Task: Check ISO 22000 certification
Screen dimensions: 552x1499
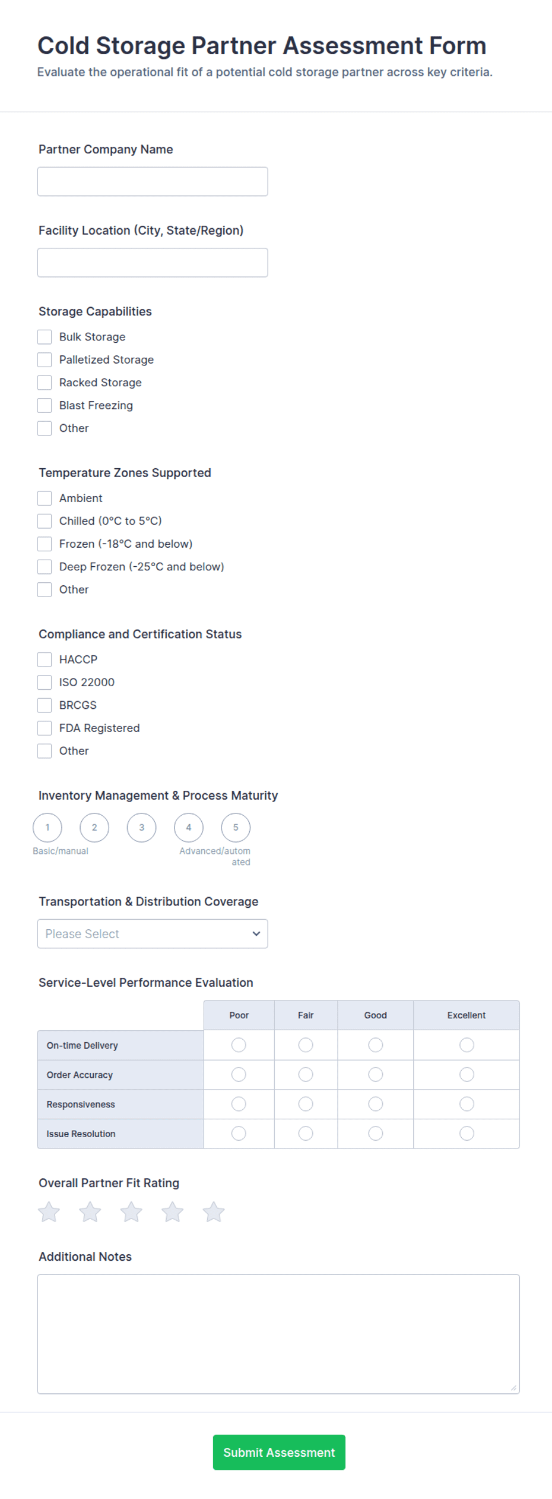Action: (x=45, y=682)
